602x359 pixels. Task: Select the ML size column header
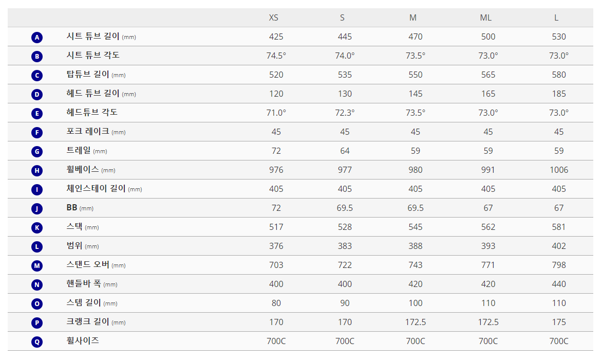pyautogui.click(x=485, y=18)
